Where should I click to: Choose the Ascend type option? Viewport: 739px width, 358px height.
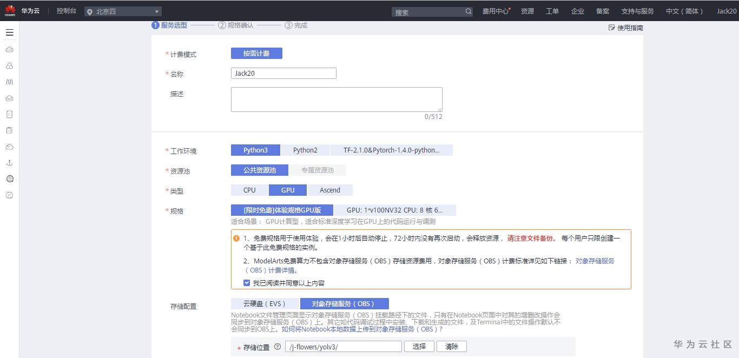[330, 190]
